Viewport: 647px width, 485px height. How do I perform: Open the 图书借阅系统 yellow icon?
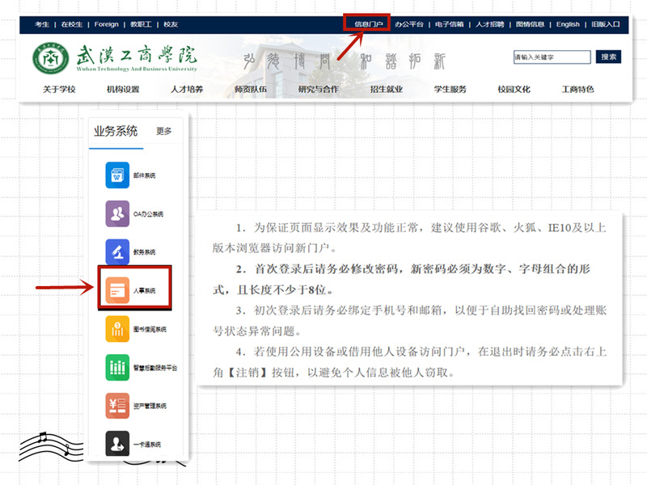pyautogui.click(x=117, y=329)
